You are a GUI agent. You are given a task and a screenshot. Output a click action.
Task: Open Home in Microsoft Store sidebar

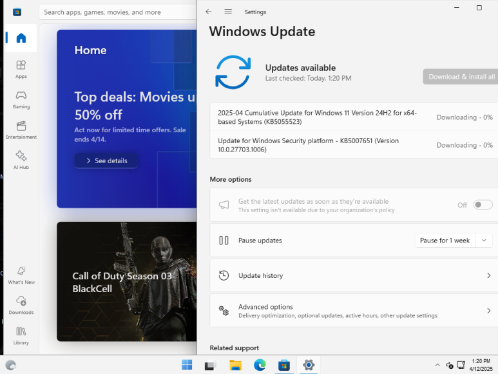[21, 38]
